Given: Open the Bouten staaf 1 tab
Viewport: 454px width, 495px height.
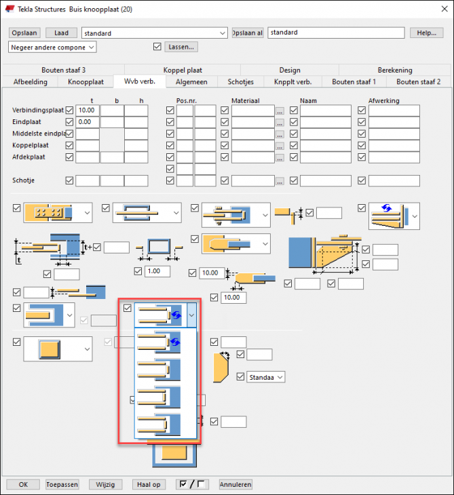Looking at the screenshot, I should (x=353, y=81).
